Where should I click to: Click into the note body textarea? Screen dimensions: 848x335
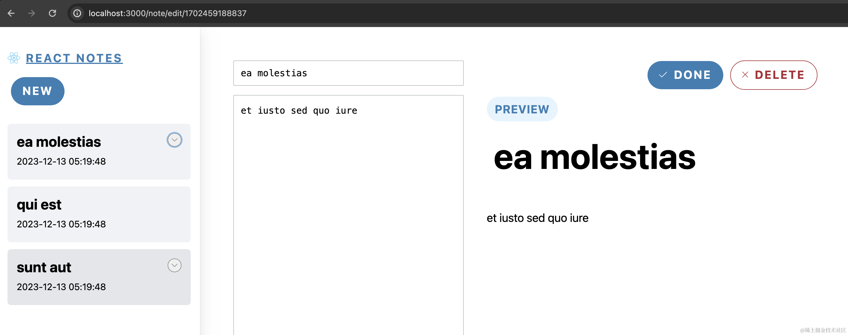pos(348,214)
